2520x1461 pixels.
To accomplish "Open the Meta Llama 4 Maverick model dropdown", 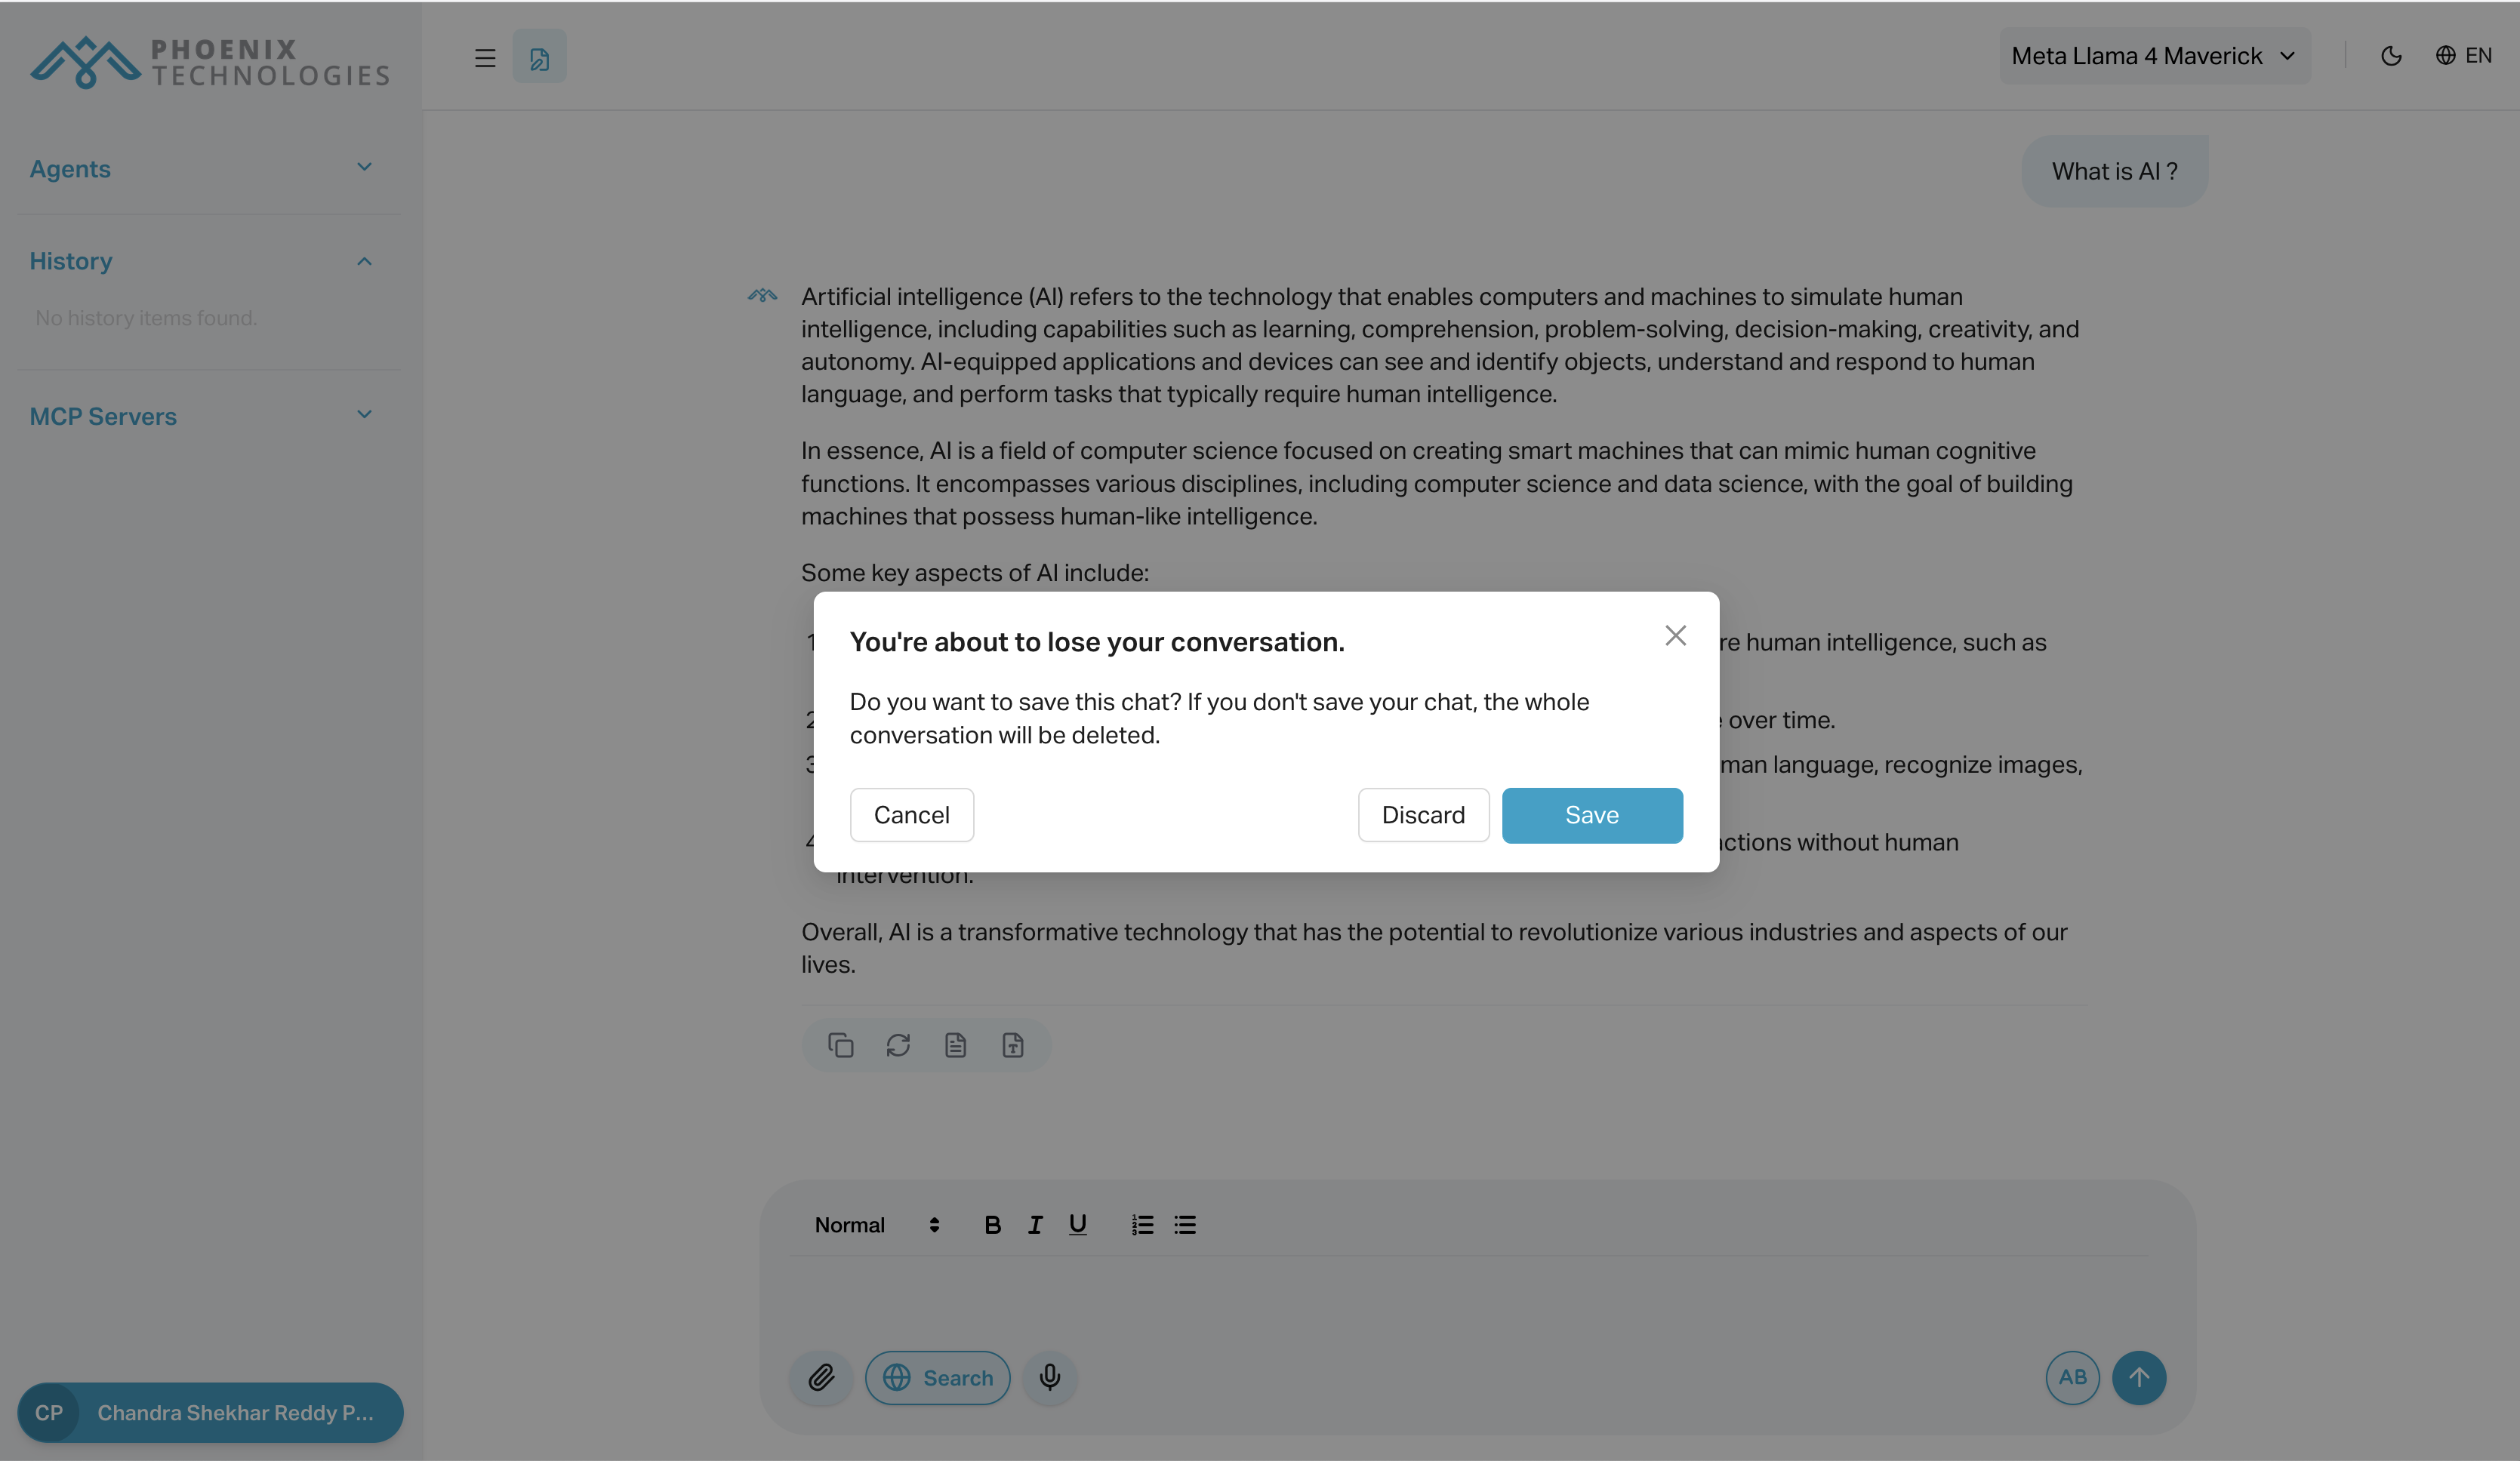I will pyautogui.click(x=2154, y=56).
